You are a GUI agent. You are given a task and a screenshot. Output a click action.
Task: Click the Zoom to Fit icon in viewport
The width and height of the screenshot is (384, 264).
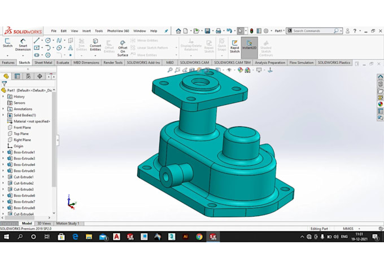[170, 70]
